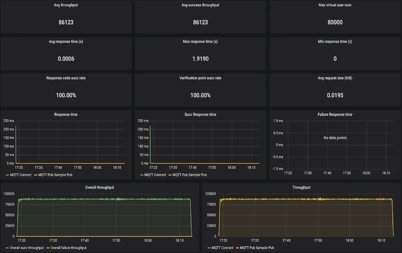The width and height of the screenshot is (402, 253).
Task: Click the green line icon beside MQTT Connect legend
Action: 7,175
